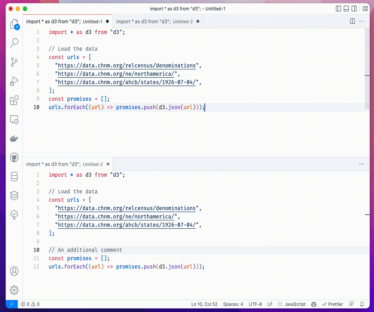Change indentation via Spaces: 4

click(x=233, y=304)
